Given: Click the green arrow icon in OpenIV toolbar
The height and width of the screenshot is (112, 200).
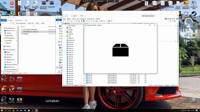Looking at the screenshot, I should [81, 21].
